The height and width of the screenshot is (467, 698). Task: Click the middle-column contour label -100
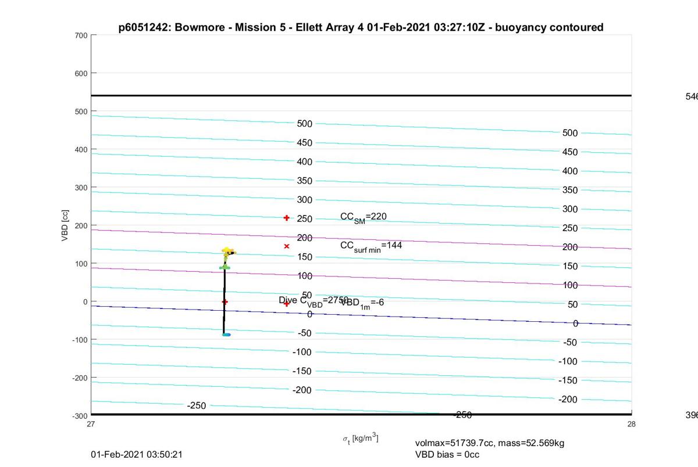point(302,352)
